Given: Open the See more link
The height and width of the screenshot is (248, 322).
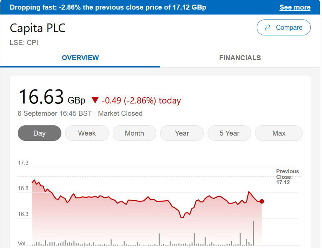Looking at the screenshot, I should [295, 7].
